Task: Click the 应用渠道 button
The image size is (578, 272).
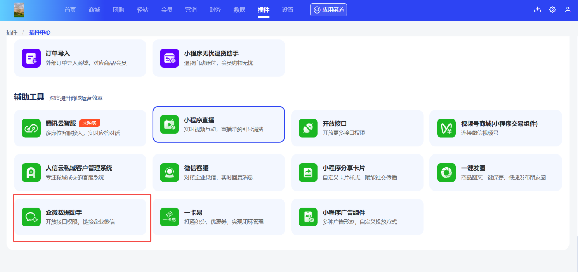Action: 329,10
